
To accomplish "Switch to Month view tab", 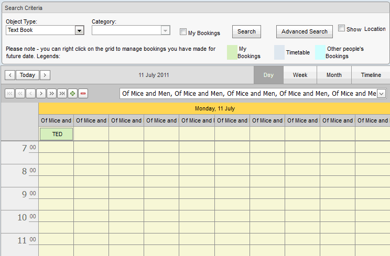I will 334,75.
